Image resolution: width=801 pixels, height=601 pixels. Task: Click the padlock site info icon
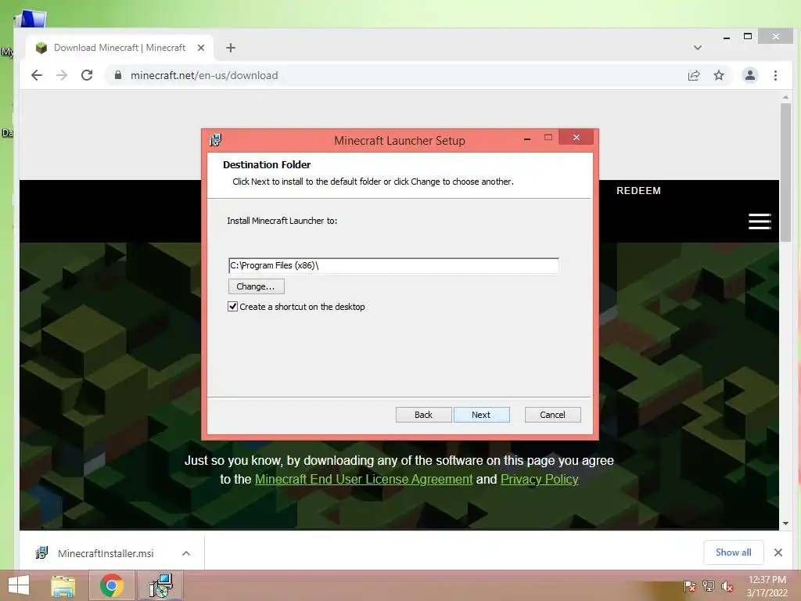(118, 75)
